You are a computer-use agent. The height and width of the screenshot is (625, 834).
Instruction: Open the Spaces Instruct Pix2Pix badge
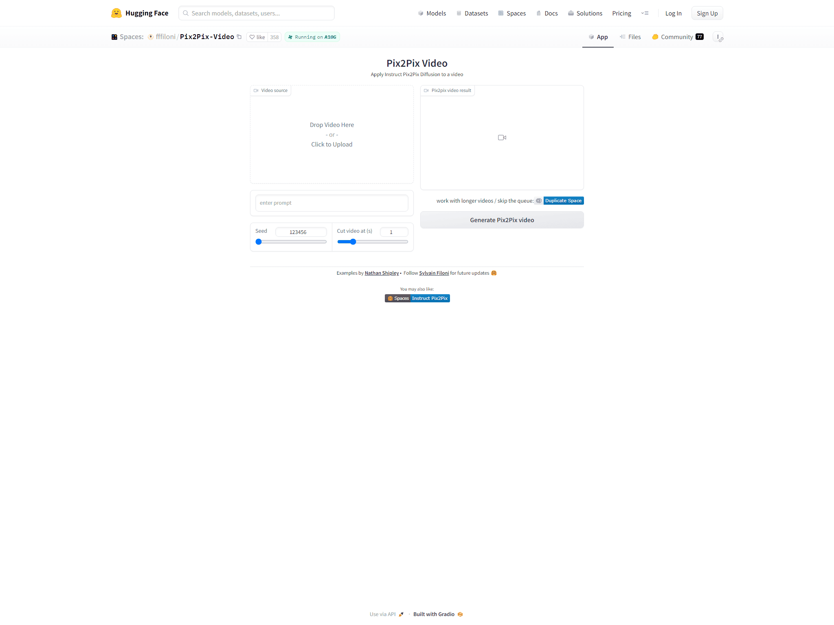(417, 298)
